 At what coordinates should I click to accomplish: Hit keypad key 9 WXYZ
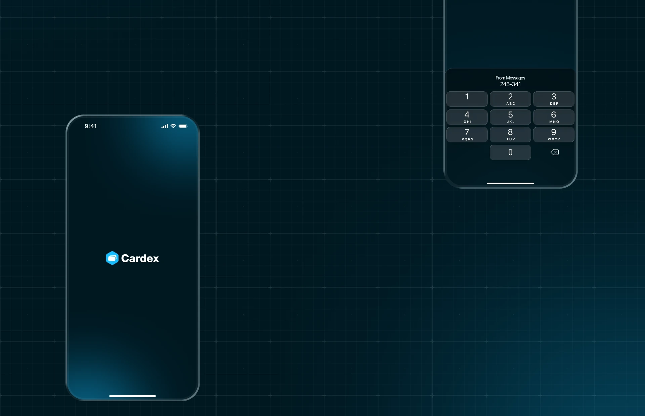[x=554, y=135]
